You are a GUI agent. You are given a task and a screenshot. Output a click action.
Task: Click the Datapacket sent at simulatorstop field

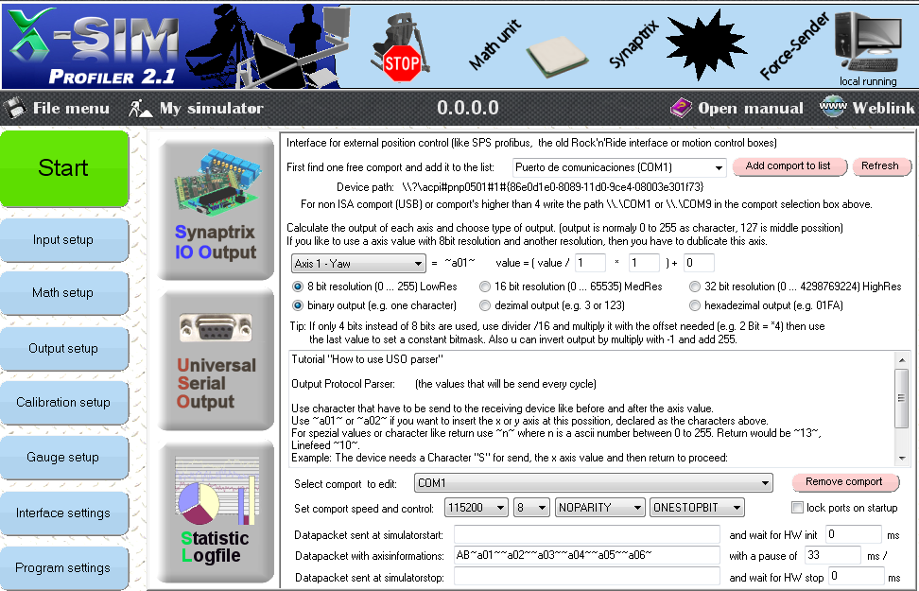[587, 577]
